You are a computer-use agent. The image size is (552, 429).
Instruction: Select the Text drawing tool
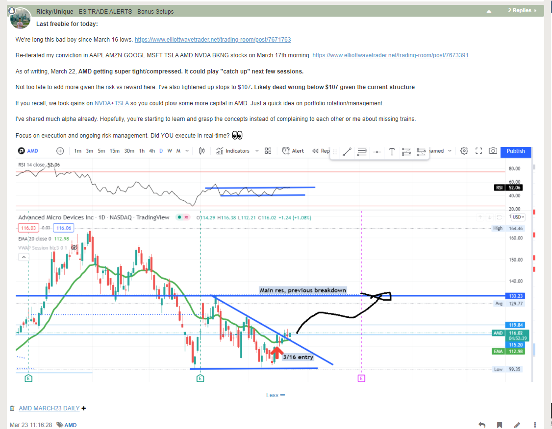pyautogui.click(x=392, y=152)
